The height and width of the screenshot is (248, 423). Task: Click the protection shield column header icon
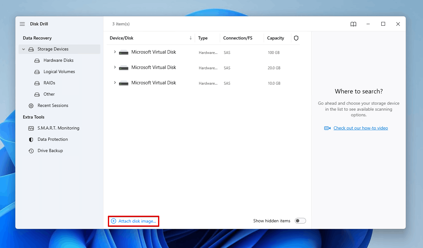[296, 38]
